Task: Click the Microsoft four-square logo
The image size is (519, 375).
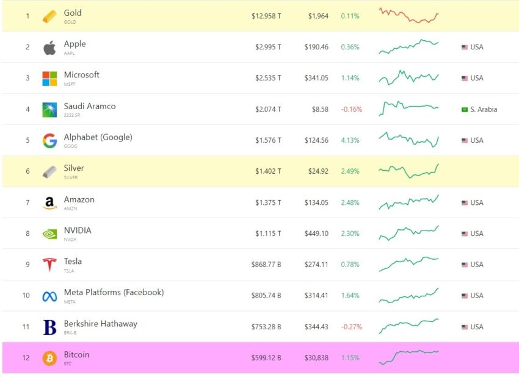Action: pos(49,79)
